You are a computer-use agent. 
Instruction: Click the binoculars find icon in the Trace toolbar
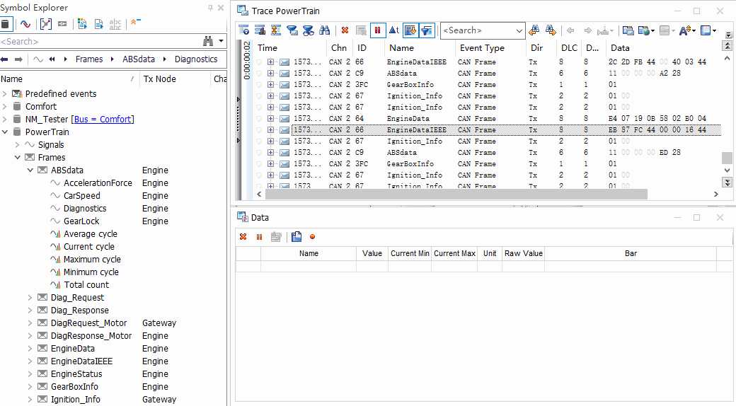(x=325, y=30)
